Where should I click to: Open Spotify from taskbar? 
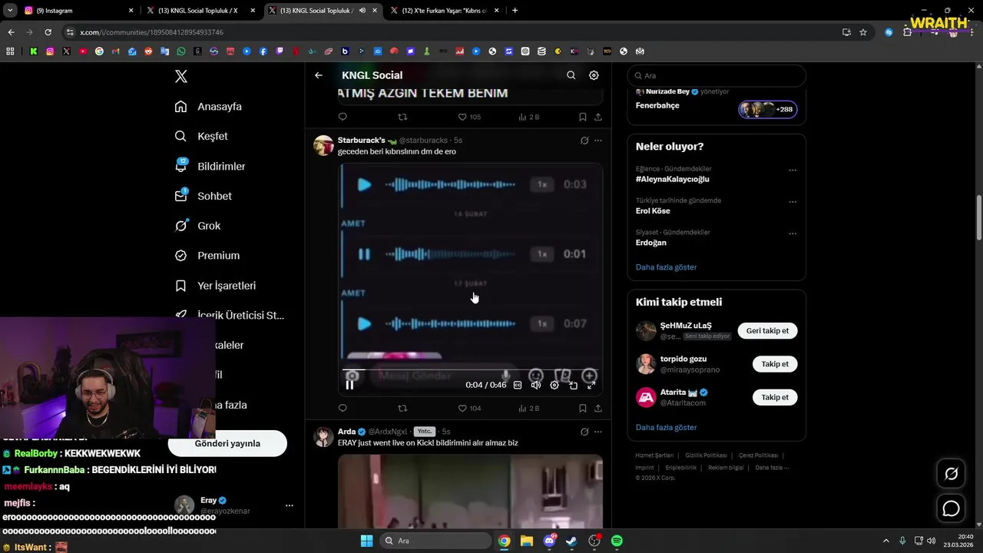(617, 541)
